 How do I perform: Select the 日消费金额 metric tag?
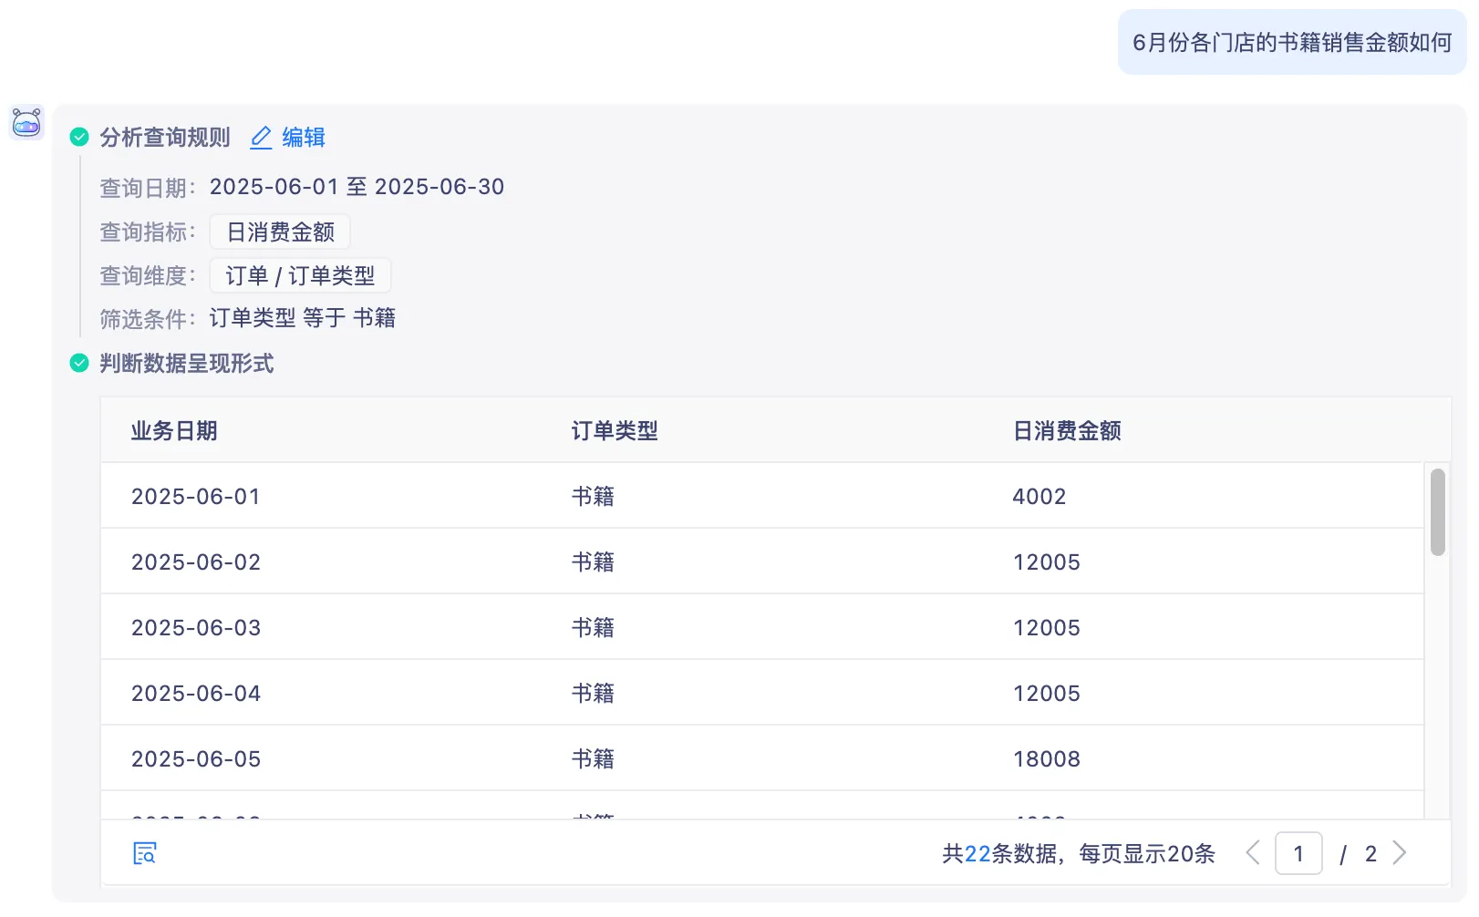280,232
